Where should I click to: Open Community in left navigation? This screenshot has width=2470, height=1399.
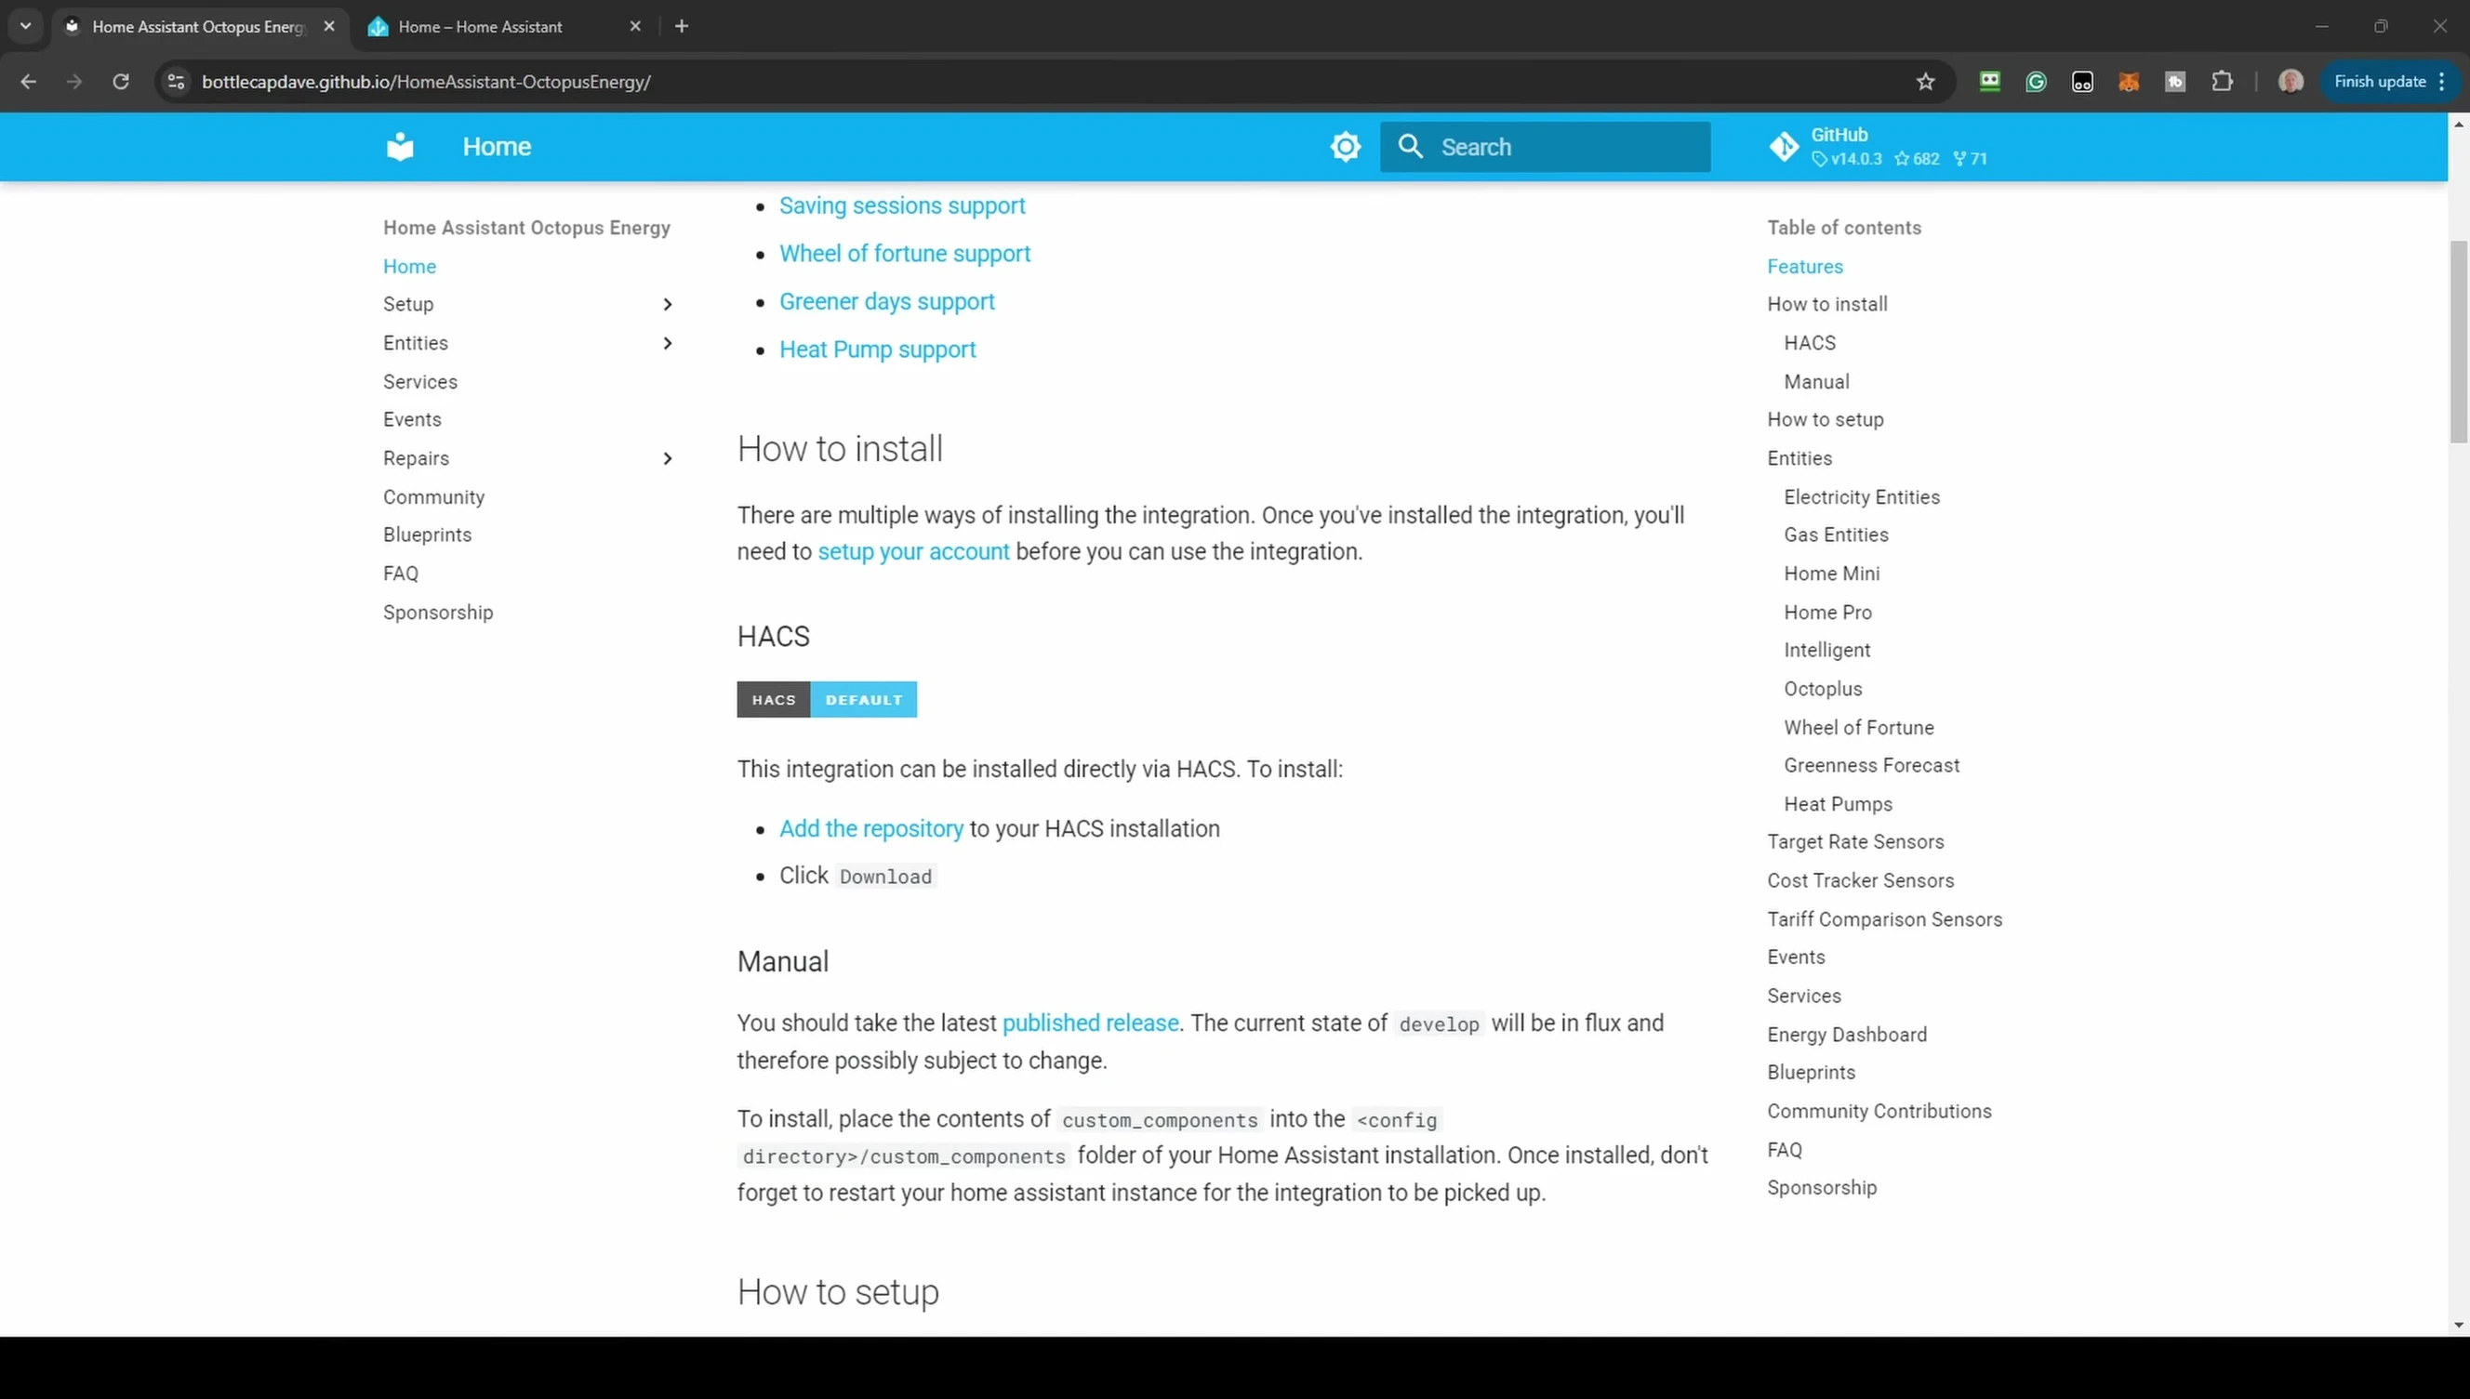pos(433,496)
